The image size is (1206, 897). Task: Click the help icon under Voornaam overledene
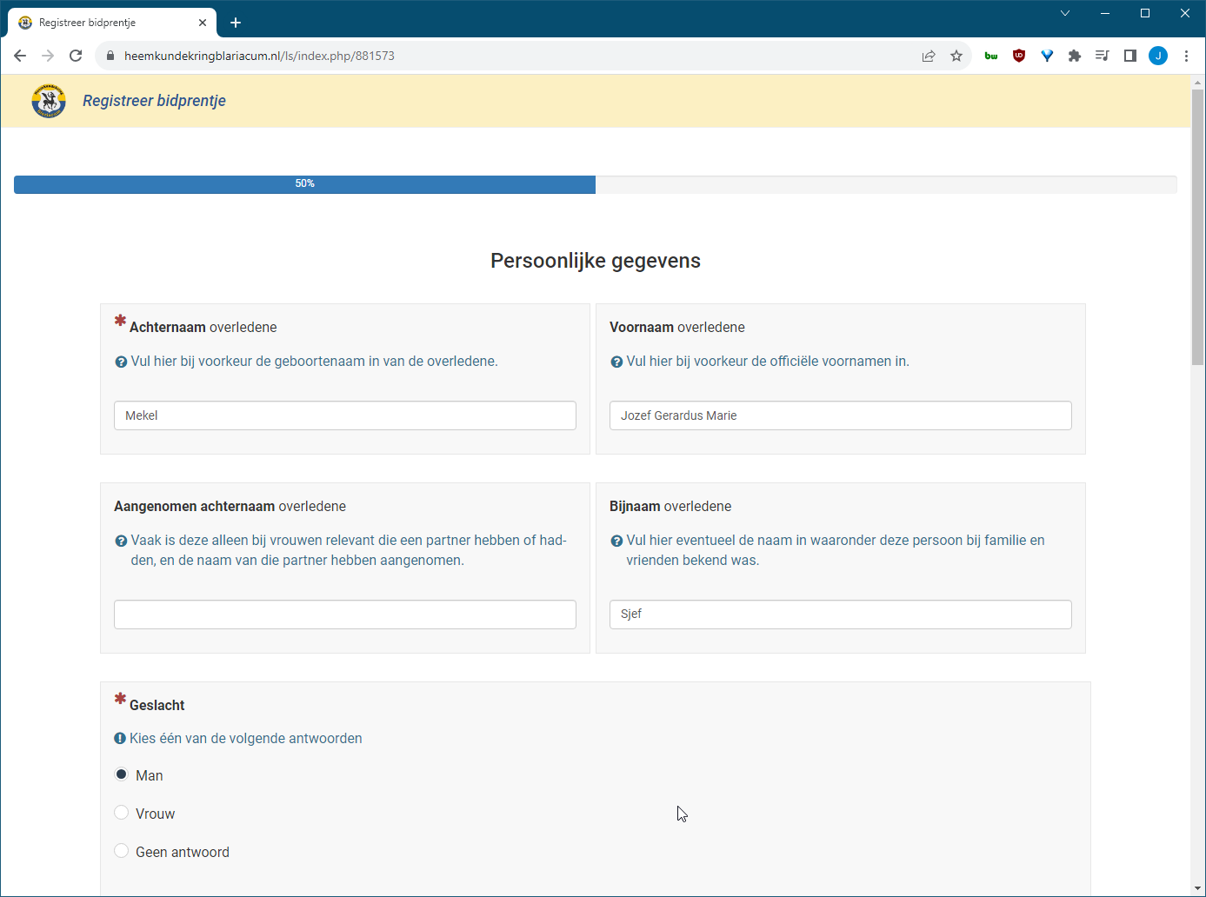[616, 362]
